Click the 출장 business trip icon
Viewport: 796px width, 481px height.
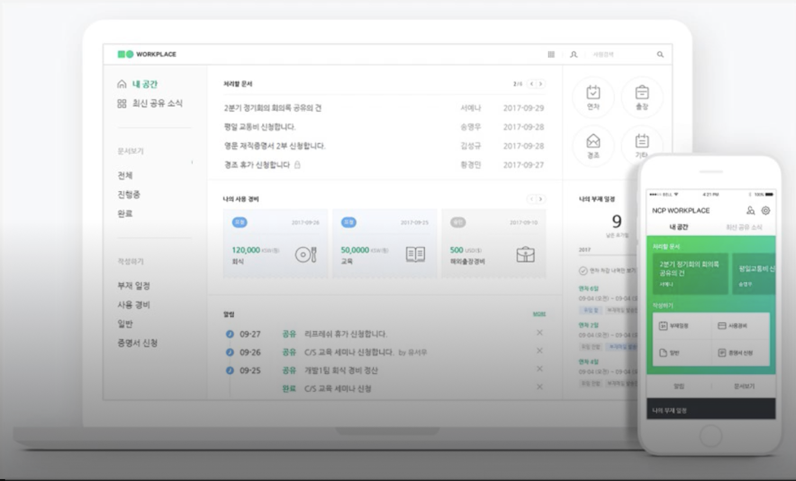point(641,96)
